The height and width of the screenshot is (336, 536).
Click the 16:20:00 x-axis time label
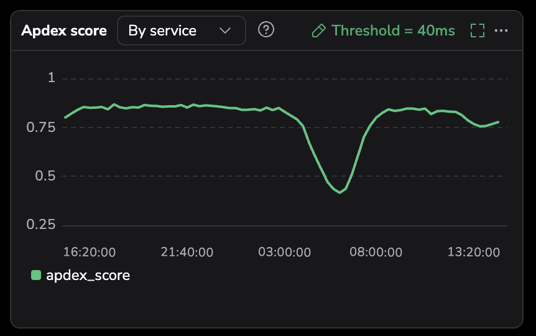(90, 252)
